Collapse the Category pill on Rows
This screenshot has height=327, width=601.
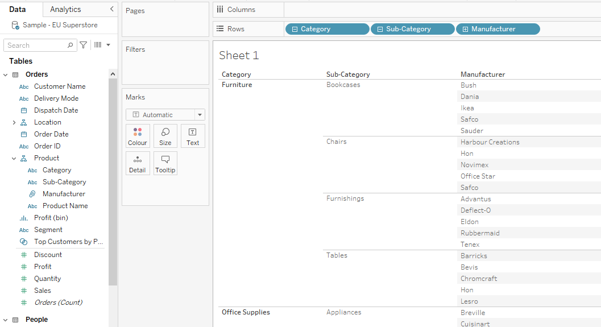coord(295,29)
